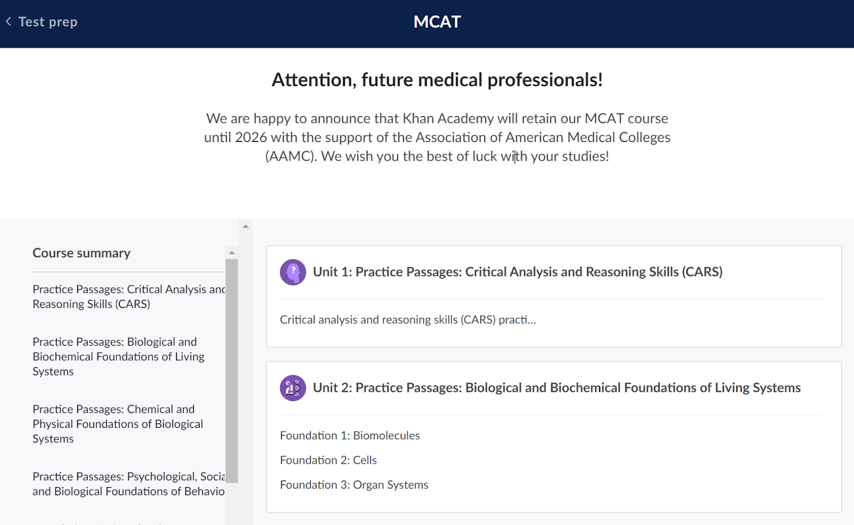The width and height of the screenshot is (854, 525).
Task: Click the back chevron beside Test prep
Action: (x=9, y=21)
